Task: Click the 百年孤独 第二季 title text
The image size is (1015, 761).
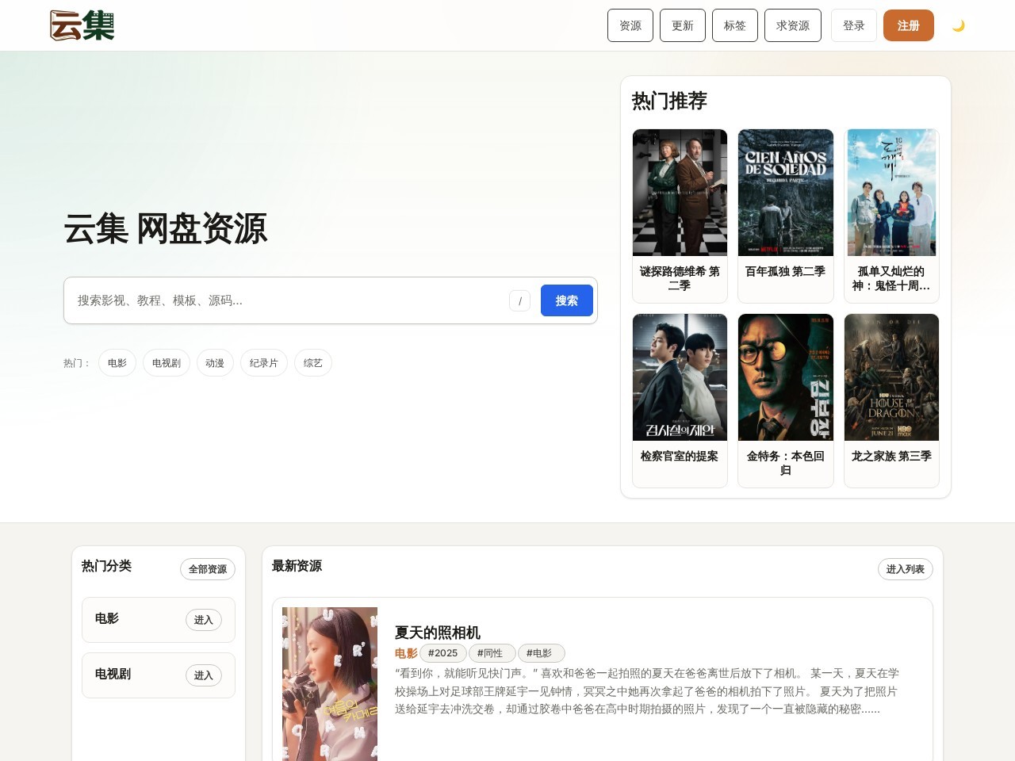Action: [x=786, y=271]
